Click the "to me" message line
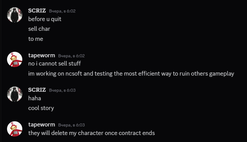Screen dimensions: 247x142 coord(36,39)
